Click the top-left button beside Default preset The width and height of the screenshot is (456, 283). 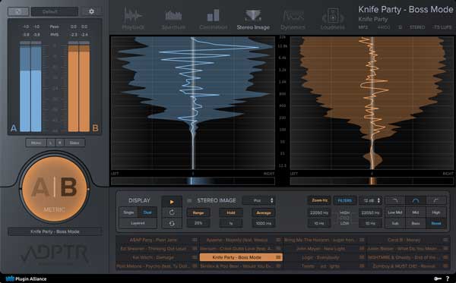pyautogui.click(x=18, y=11)
